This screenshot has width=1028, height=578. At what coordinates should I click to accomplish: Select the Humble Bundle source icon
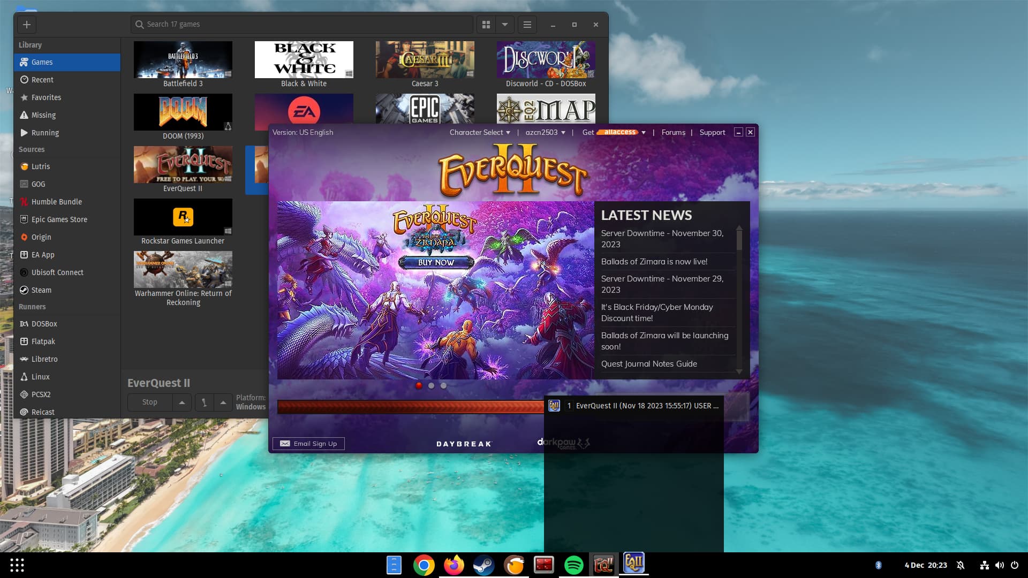(x=24, y=202)
